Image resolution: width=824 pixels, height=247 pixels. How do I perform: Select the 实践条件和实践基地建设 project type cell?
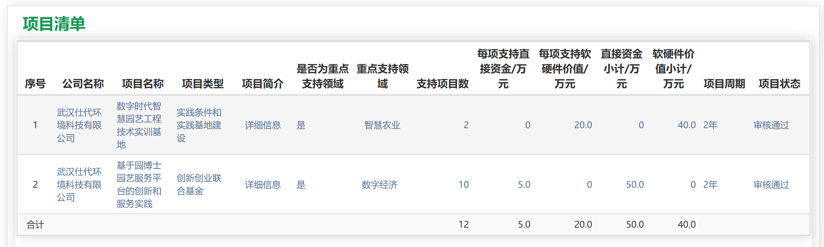click(199, 125)
